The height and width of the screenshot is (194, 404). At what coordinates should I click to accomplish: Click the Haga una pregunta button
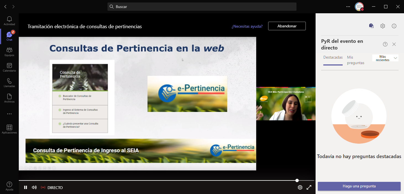pyautogui.click(x=359, y=186)
